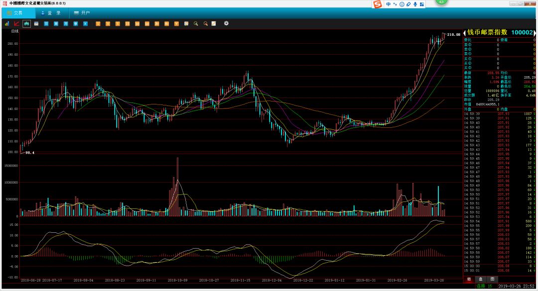Click the blue X period icon
The width and height of the screenshot is (538, 291).
pyautogui.click(x=86, y=24)
